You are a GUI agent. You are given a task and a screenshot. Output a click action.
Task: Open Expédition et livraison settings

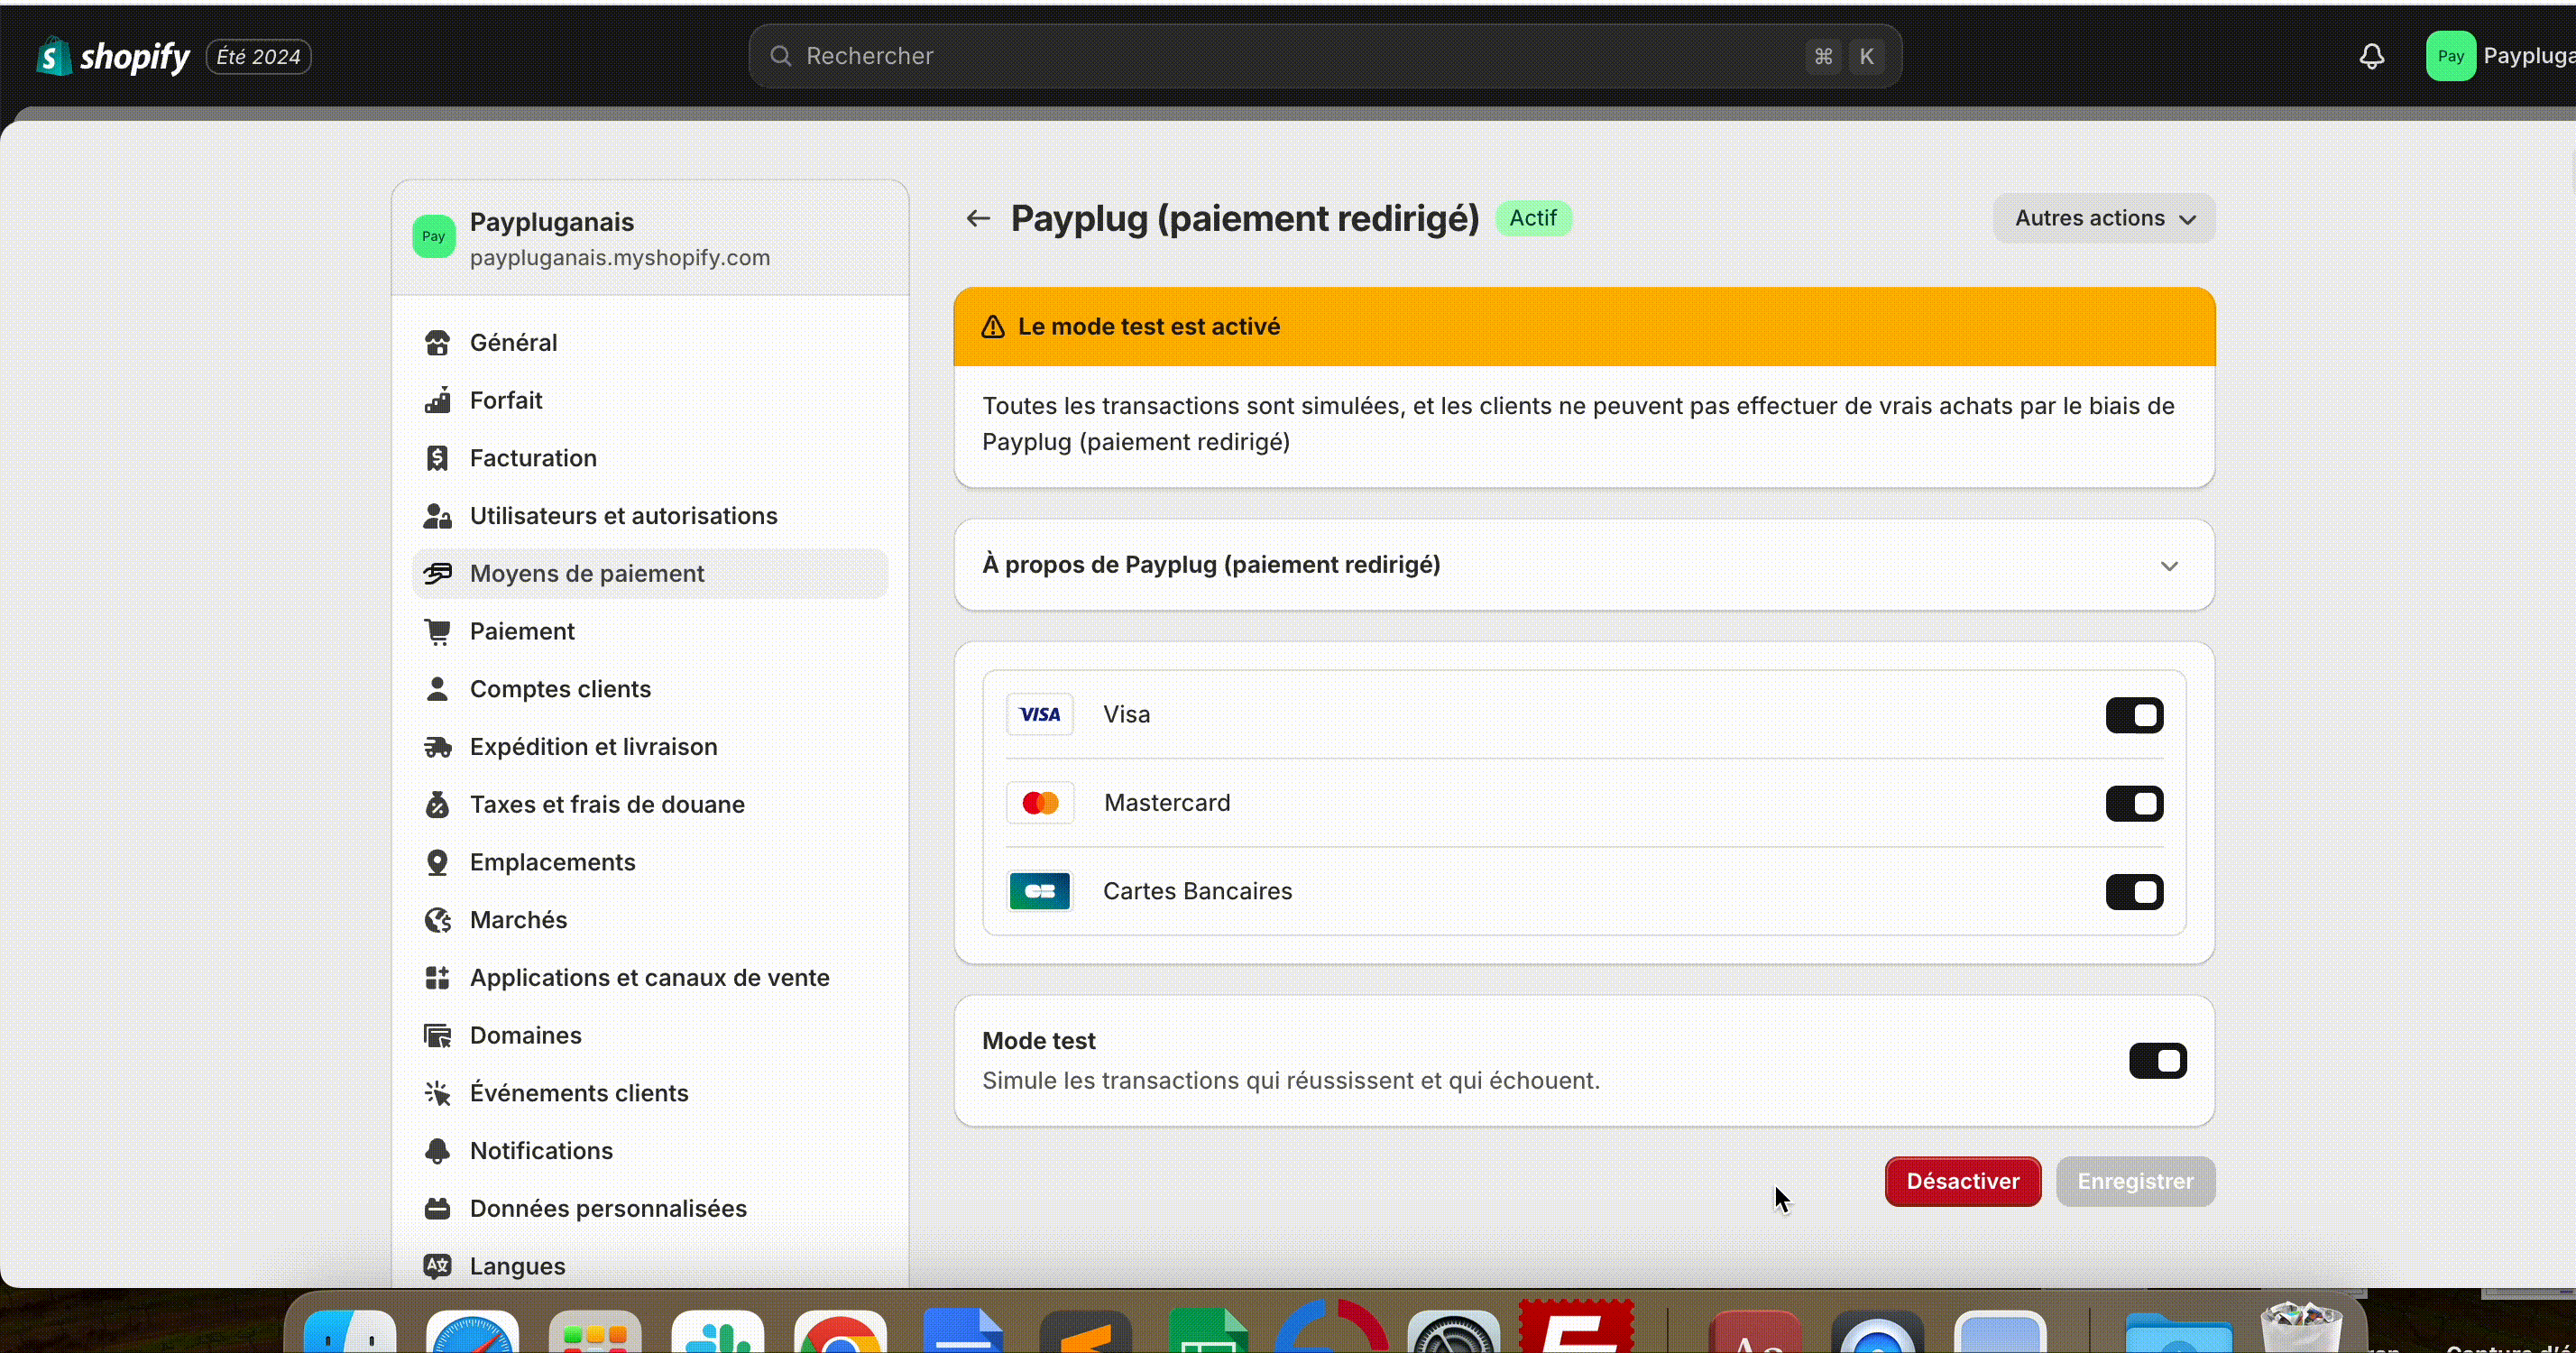tap(650, 747)
